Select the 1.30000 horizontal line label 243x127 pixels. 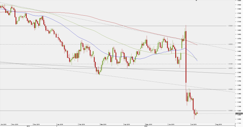point(230,111)
